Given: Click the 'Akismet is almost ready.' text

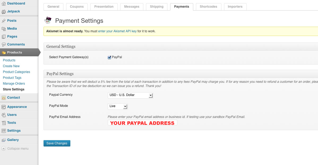Looking at the screenshot, I should (65, 31).
